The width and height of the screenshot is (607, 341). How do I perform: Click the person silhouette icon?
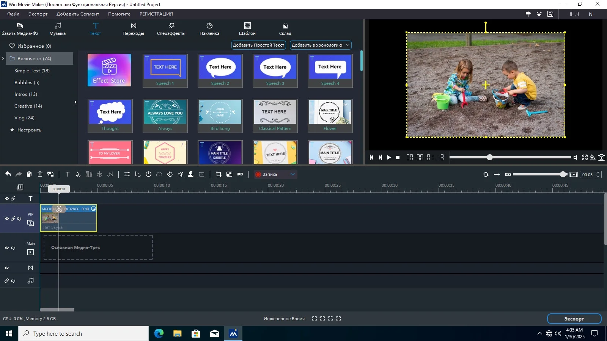pos(191,174)
